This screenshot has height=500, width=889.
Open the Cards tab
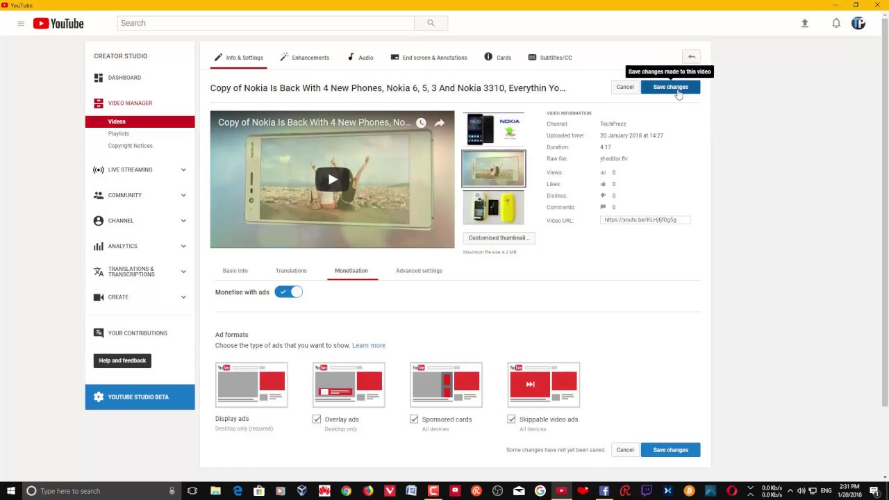(x=498, y=58)
